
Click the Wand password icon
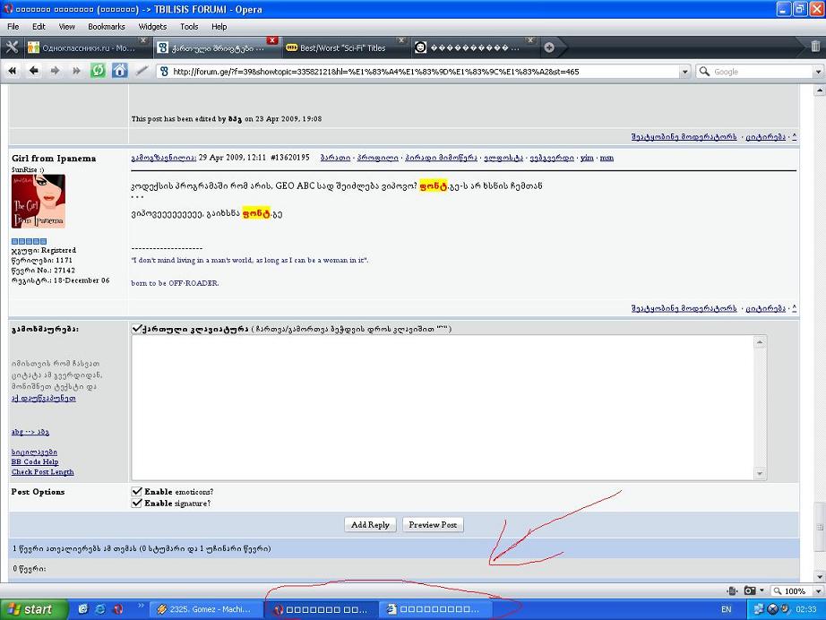142,71
